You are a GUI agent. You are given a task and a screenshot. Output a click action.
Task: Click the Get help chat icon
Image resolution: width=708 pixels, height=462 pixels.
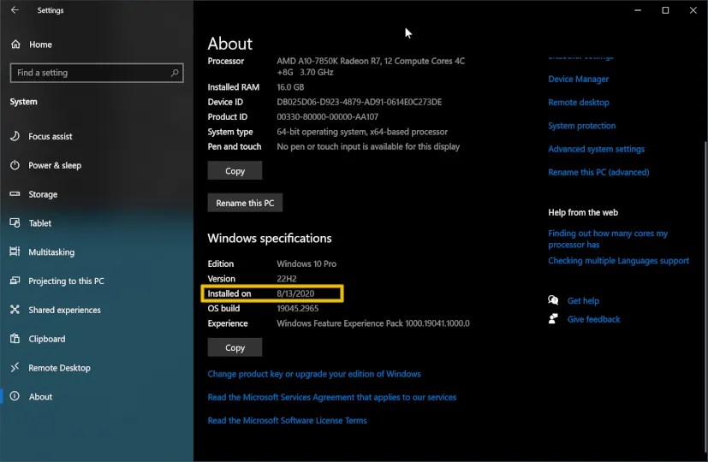[x=553, y=300]
